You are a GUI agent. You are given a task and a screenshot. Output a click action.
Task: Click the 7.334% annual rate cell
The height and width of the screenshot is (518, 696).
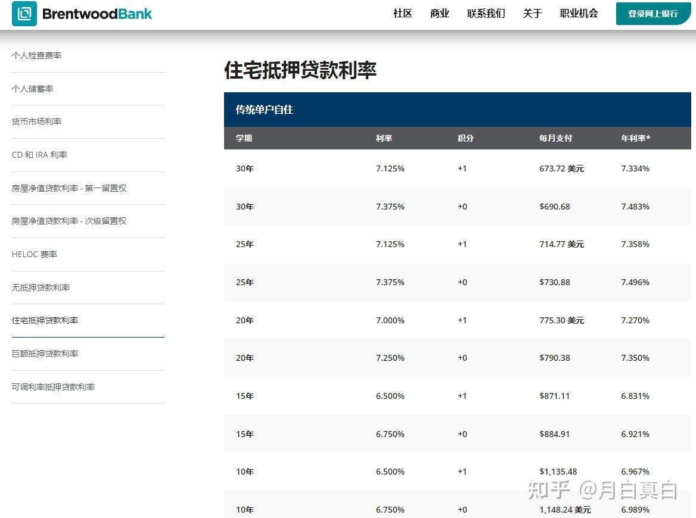click(x=635, y=168)
